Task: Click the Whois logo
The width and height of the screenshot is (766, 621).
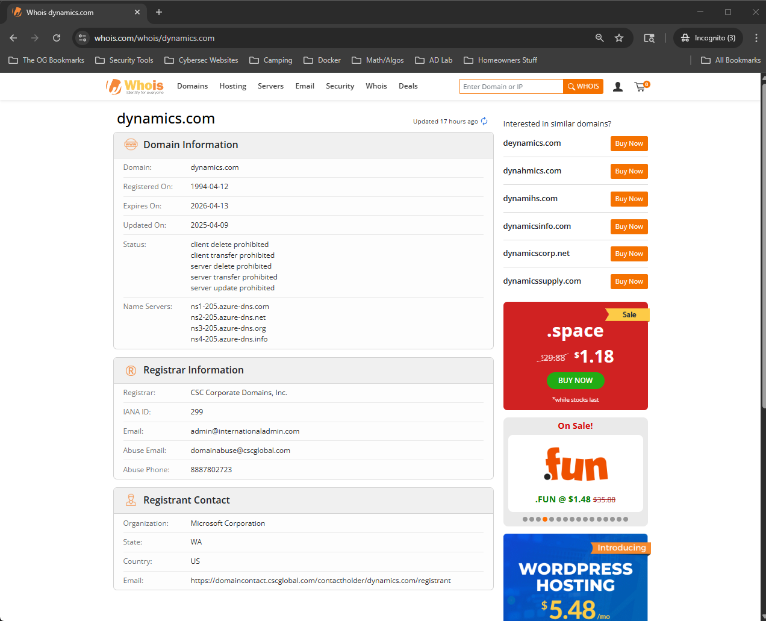Action: (x=134, y=86)
